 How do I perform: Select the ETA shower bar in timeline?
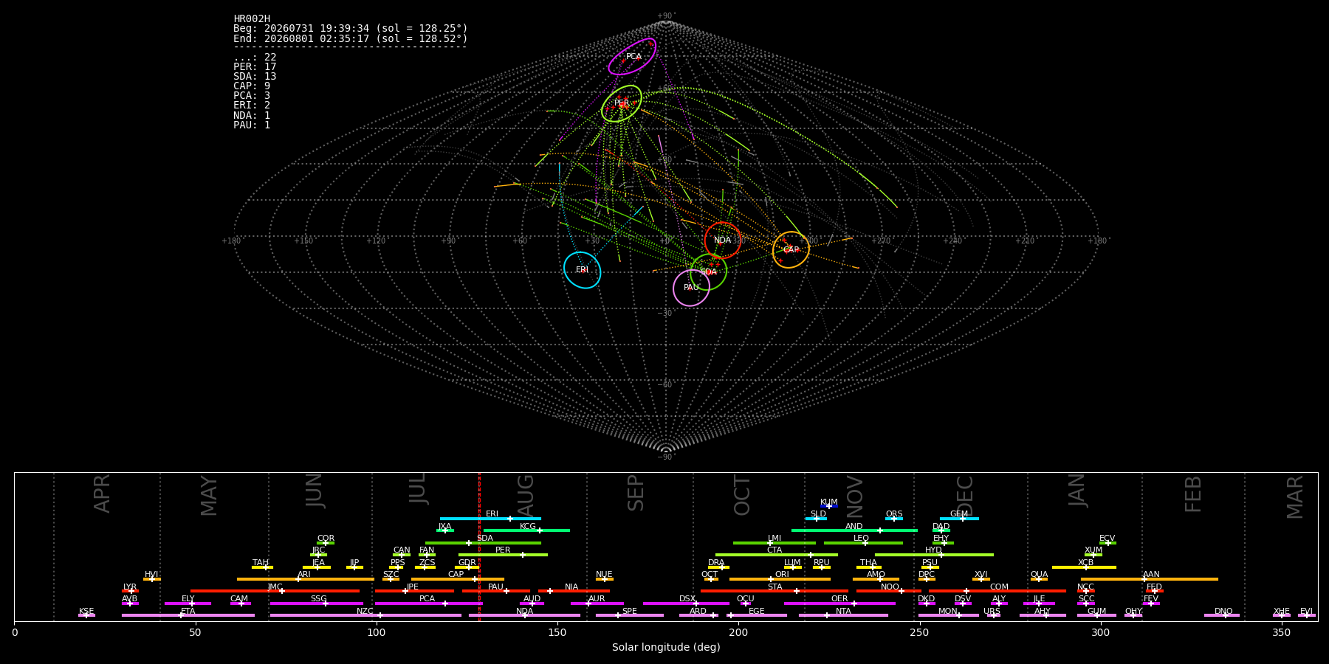point(188,615)
